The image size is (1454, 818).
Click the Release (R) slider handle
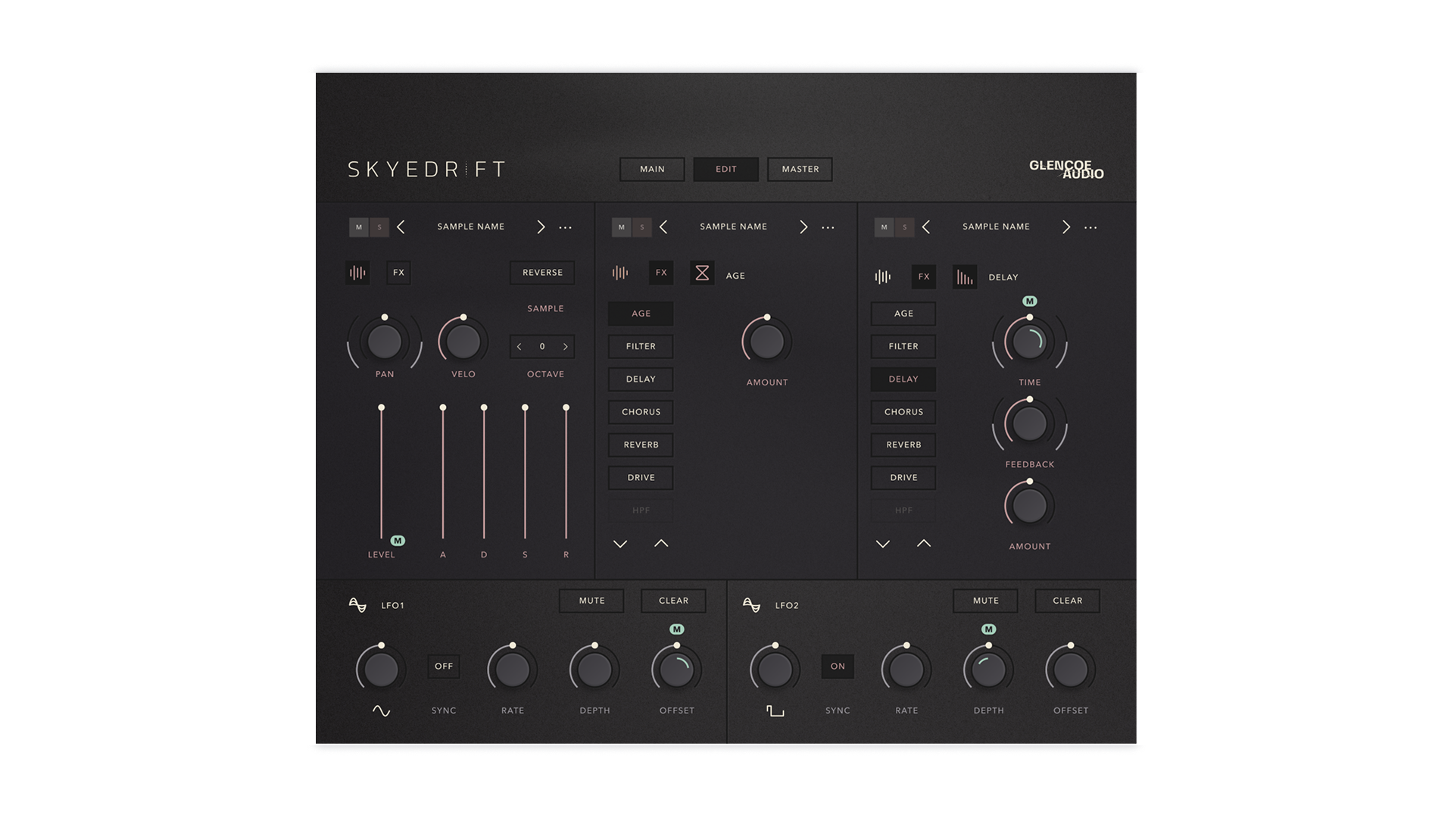566,407
